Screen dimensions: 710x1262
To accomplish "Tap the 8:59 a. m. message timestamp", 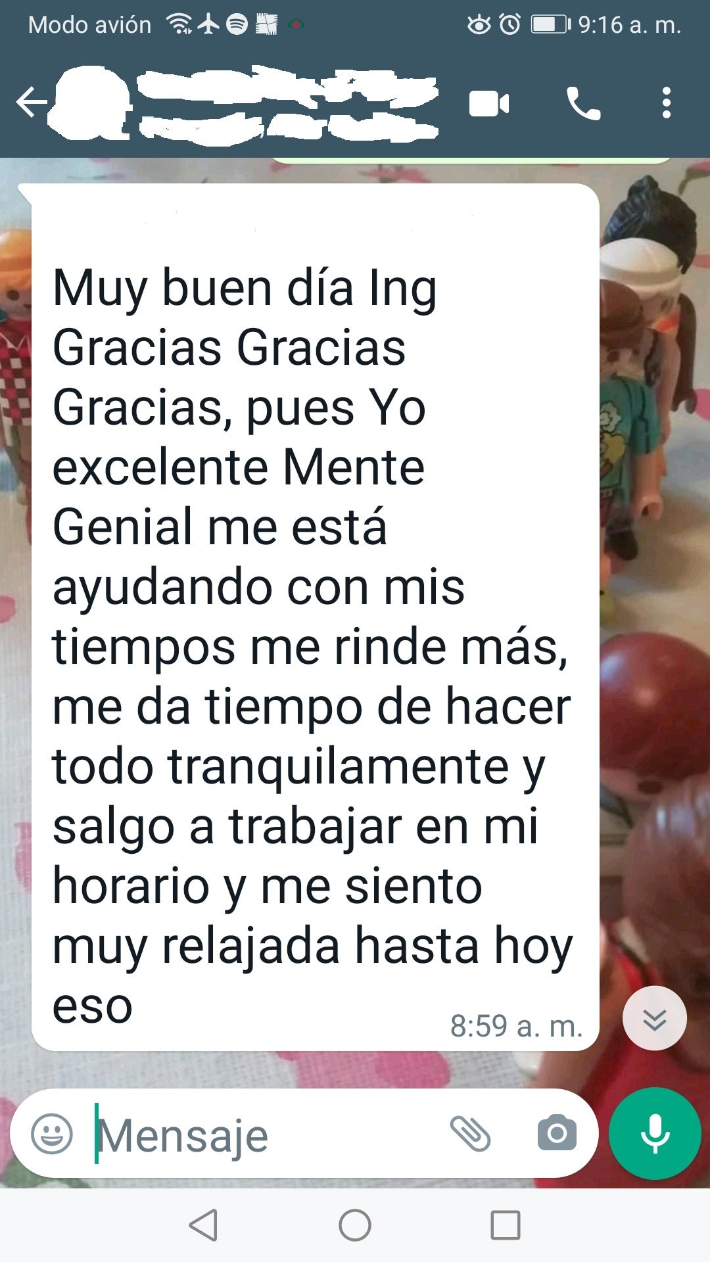I will 516,1026.
